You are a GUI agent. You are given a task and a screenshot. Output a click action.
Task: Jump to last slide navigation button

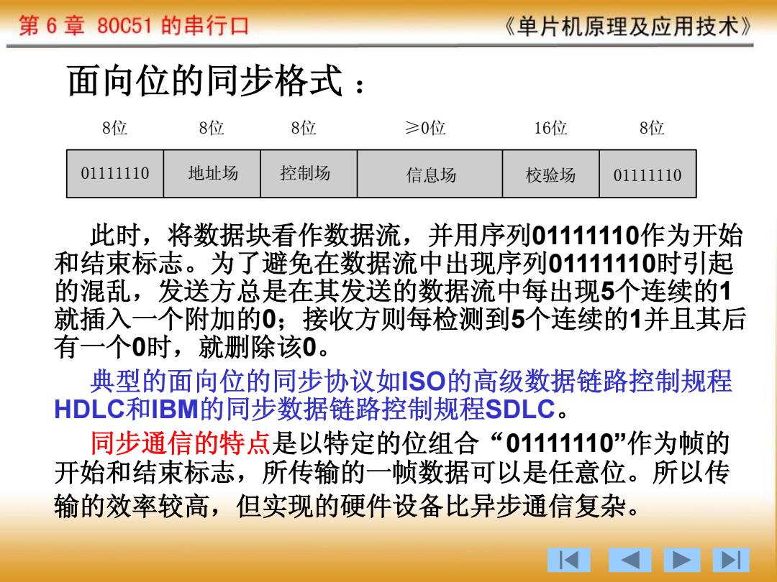click(731, 560)
